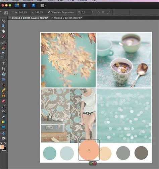Select the Smart Brush tool
The width and height of the screenshot is (159, 169).
pyautogui.click(x=3, y=111)
